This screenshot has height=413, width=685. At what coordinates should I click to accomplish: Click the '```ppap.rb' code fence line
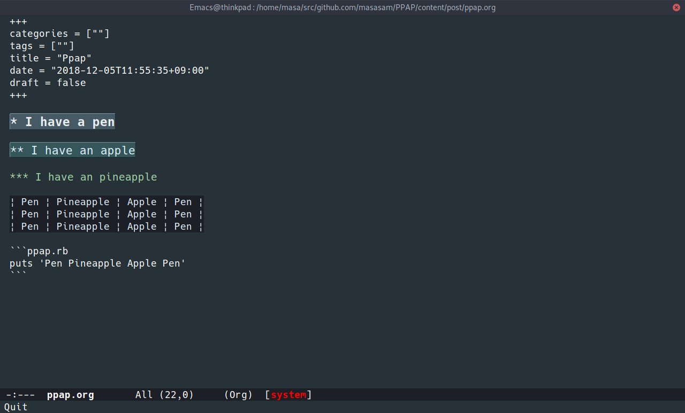[39, 251]
